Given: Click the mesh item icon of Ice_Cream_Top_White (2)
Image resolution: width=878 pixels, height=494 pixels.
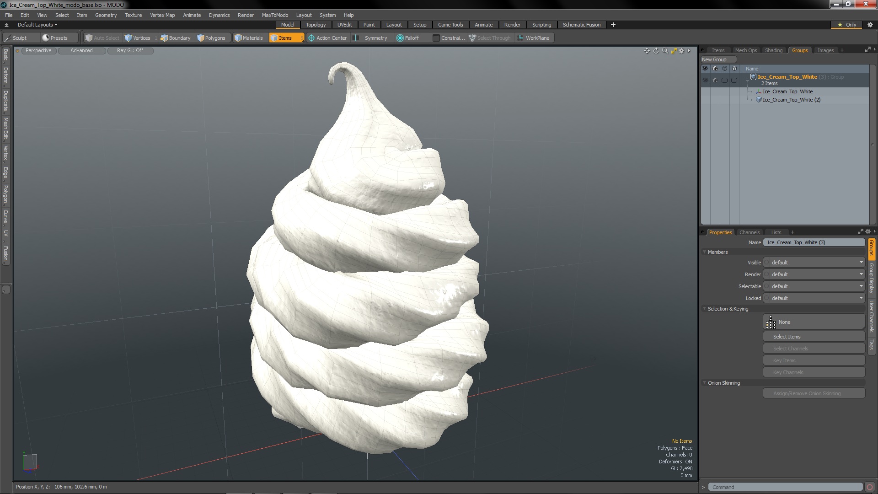Looking at the screenshot, I should click(x=759, y=100).
